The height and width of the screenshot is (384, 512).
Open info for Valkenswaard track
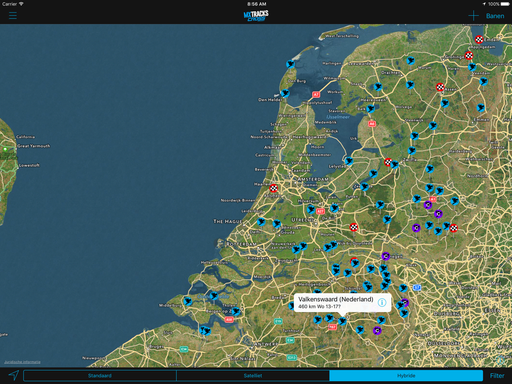pyautogui.click(x=382, y=302)
